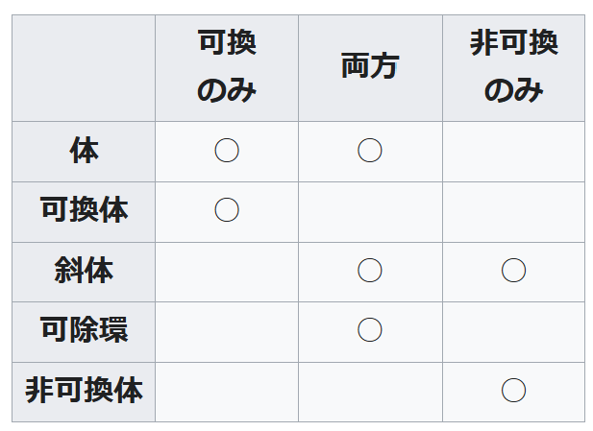Click empty cell for 斜体 under 可換のみ
593x431 pixels.
pyautogui.click(x=227, y=271)
